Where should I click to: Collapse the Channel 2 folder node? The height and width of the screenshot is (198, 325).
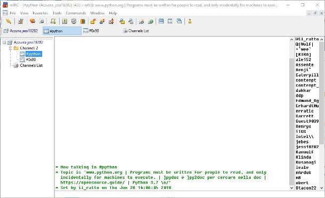coord(10,48)
